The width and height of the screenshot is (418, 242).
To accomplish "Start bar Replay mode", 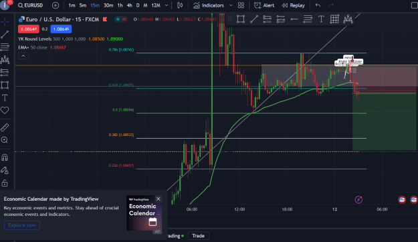I will click(x=293, y=5).
